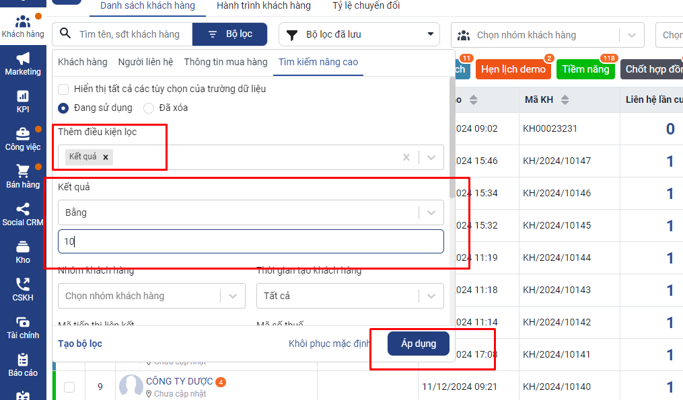Open the Marketing module in the sidebar
Screen dimensions: 683x400
coord(23,64)
